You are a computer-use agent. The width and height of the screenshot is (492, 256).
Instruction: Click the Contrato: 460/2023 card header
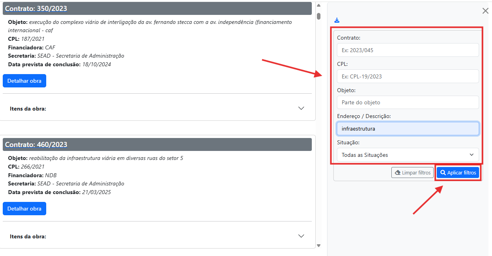pos(157,145)
